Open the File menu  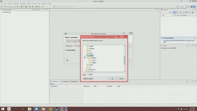click(2, 4)
